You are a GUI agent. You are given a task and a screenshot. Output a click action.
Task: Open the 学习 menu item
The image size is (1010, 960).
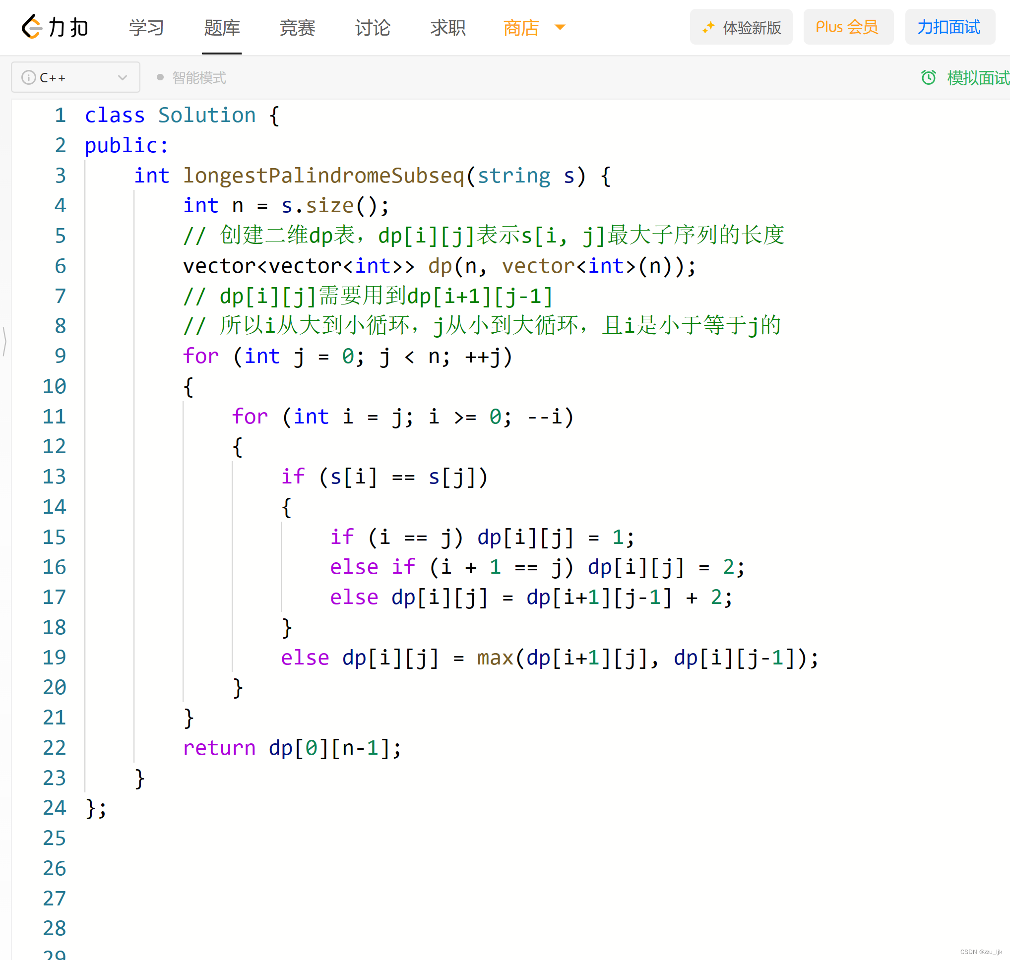point(146,27)
